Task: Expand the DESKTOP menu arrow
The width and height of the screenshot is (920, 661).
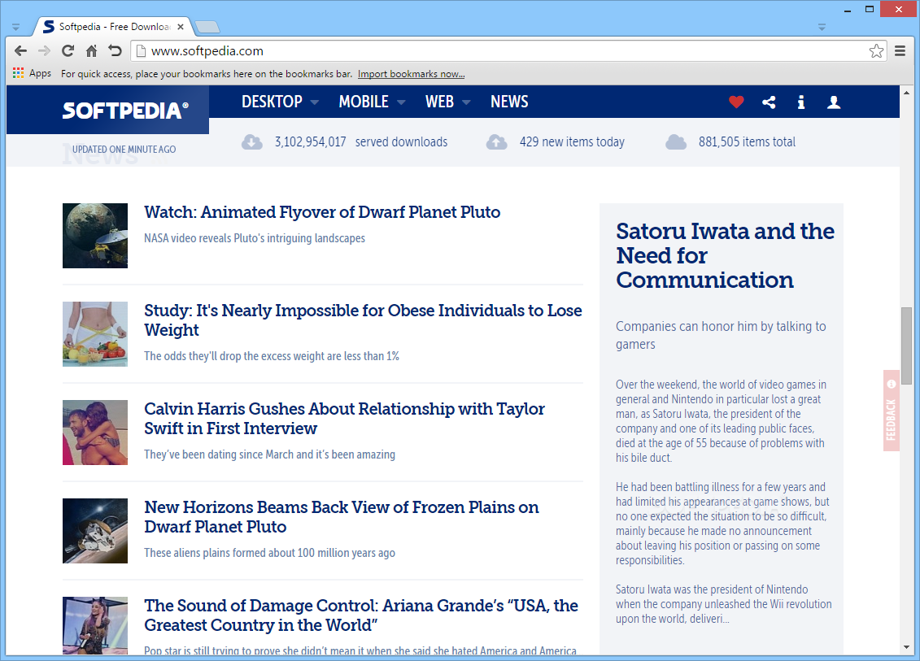Action: tap(315, 102)
